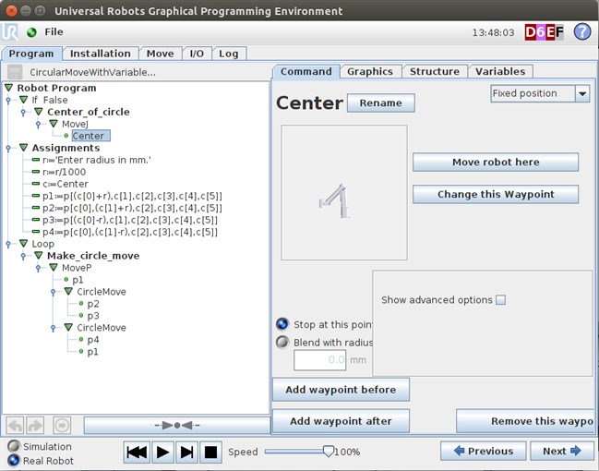Click the assignment icon for c:=Center

pyautogui.click(x=36, y=184)
